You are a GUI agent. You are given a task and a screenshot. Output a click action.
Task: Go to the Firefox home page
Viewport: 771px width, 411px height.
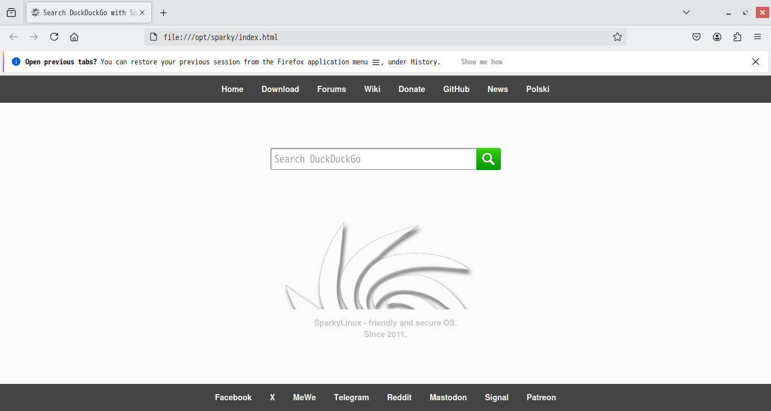pyautogui.click(x=74, y=37)
